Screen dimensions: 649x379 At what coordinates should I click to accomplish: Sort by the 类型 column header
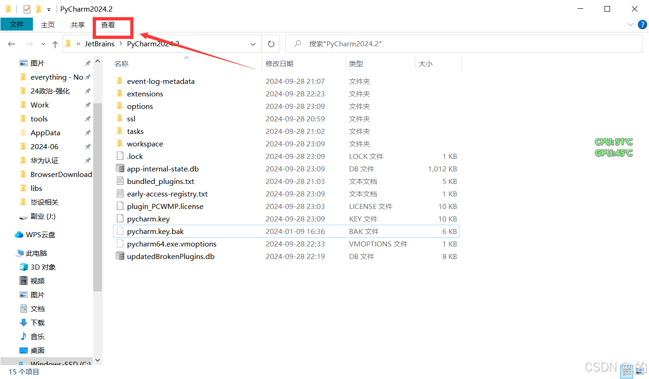[x=356, y=63]
